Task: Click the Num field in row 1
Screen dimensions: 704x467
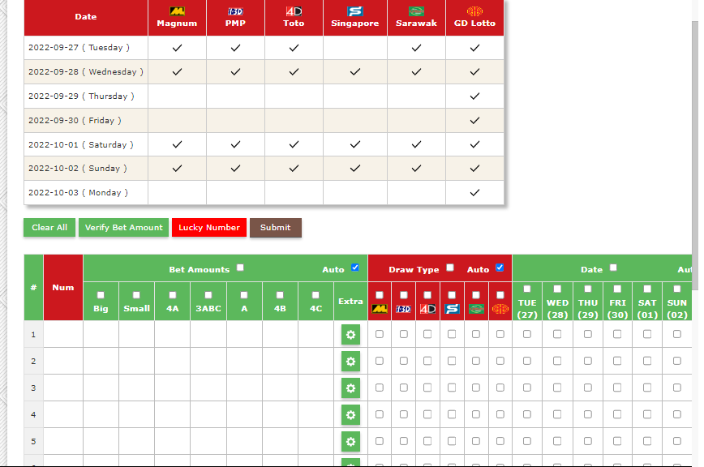Action: pyautogui.click(x=63, y=334)
